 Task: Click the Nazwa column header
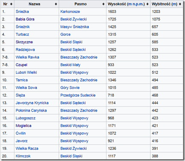pos(36,4)
